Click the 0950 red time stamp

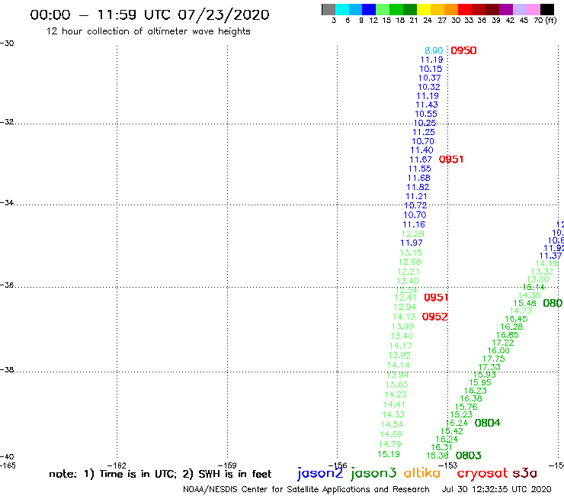click(463, 50)
